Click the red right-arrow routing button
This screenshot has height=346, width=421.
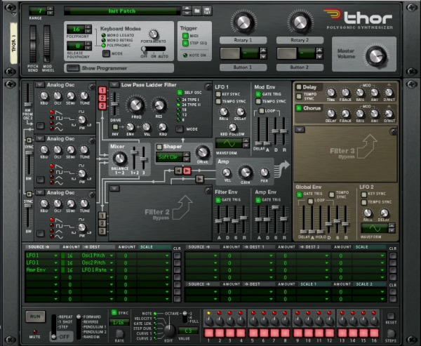187,171
